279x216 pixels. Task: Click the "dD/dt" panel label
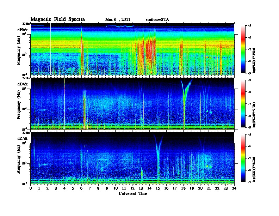[23, 84]
